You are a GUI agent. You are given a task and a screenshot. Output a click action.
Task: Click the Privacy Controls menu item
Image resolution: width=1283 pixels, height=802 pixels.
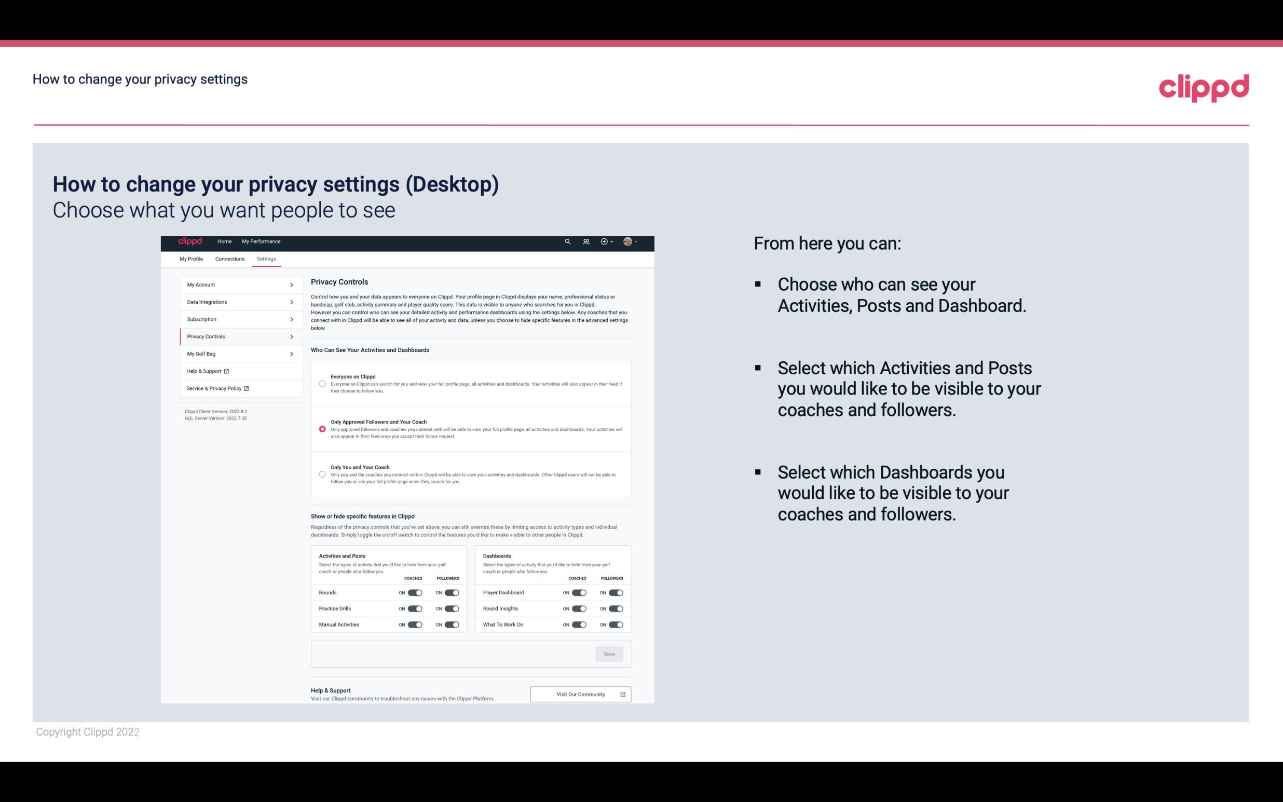[237, 336]
